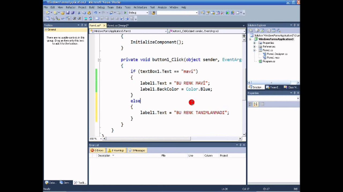
Task: Toggle auto-hide pin on Error List
Action: [240, 145]
